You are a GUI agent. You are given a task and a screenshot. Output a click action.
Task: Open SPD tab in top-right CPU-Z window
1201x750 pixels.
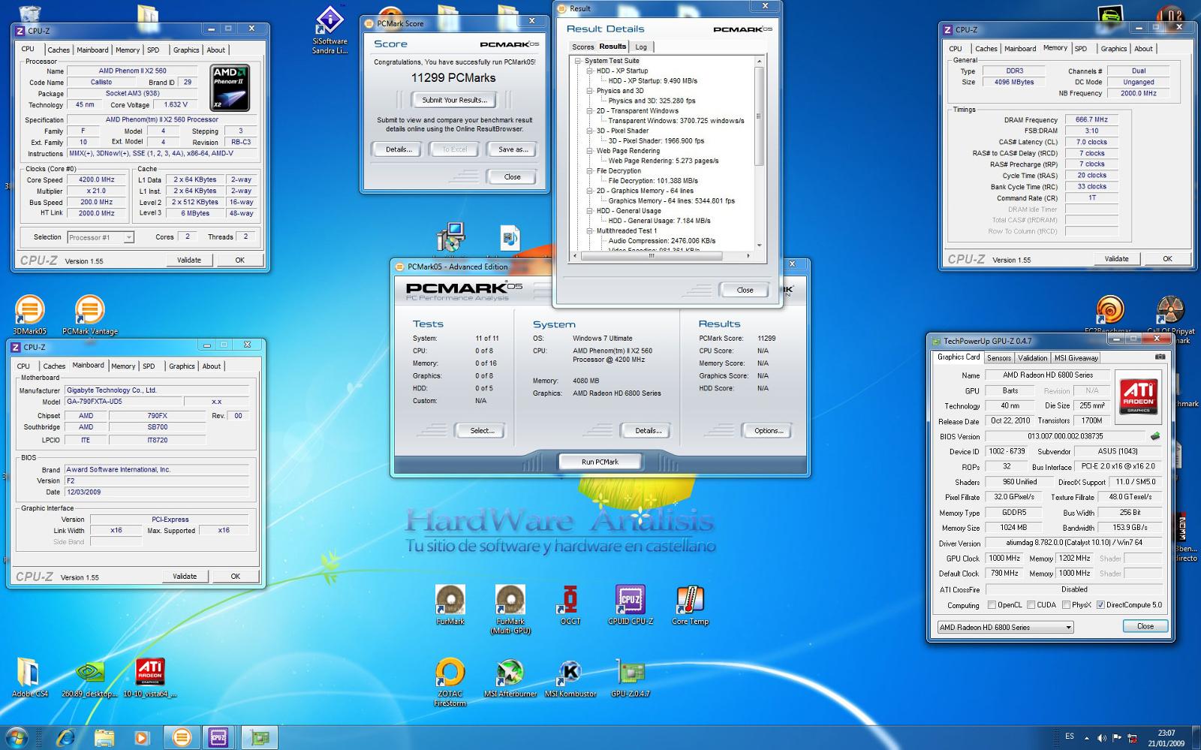click(1081, 49)
